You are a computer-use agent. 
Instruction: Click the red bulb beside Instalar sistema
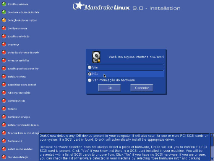click(4, 77)
